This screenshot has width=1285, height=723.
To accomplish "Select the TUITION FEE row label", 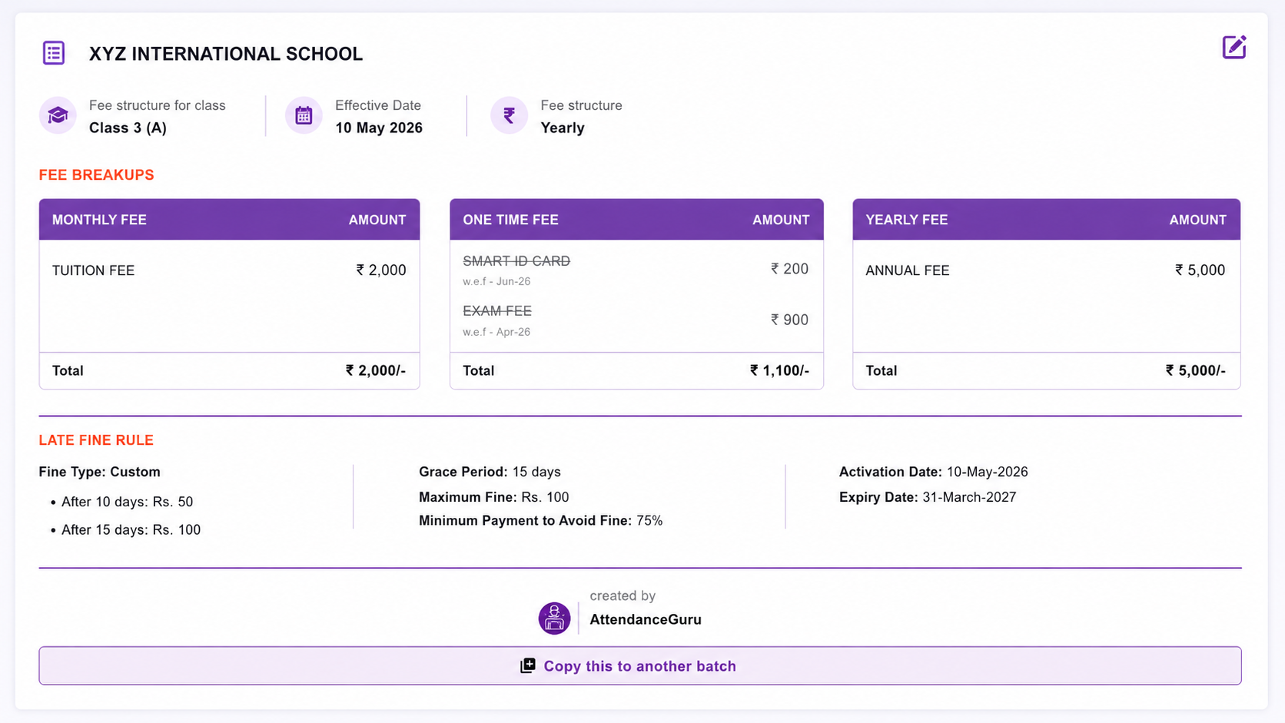I will pyautogui.click(x=93, y=270).
